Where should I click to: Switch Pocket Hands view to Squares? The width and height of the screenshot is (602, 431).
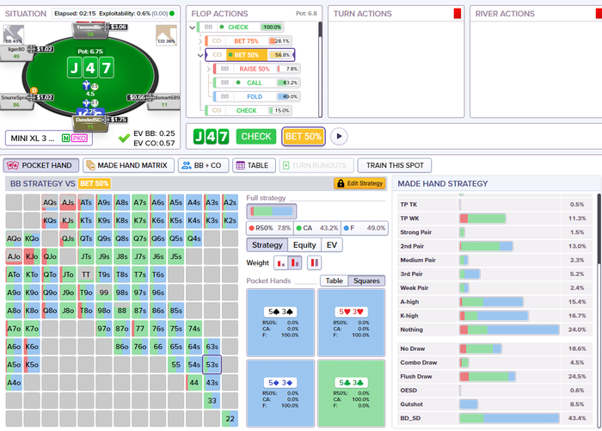(x=366, y=280)
